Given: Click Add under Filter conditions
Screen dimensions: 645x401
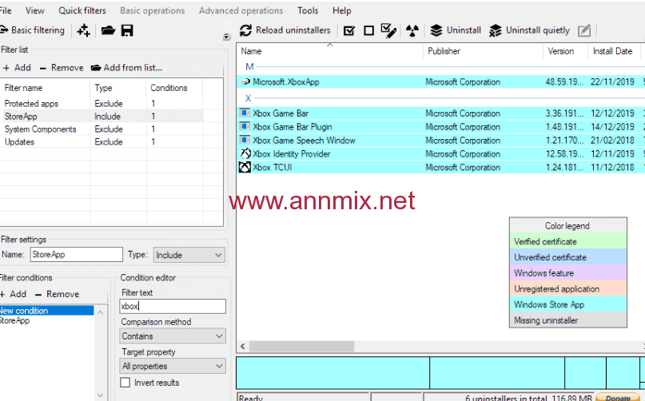Looking at the screenshot, I should (x=14, y=294).
